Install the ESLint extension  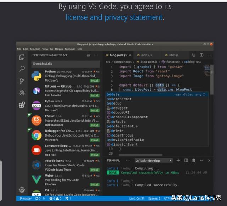(x=95, y=125)
